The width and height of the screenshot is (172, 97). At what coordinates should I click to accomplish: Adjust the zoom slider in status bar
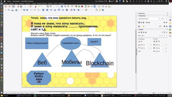point(161,93)
